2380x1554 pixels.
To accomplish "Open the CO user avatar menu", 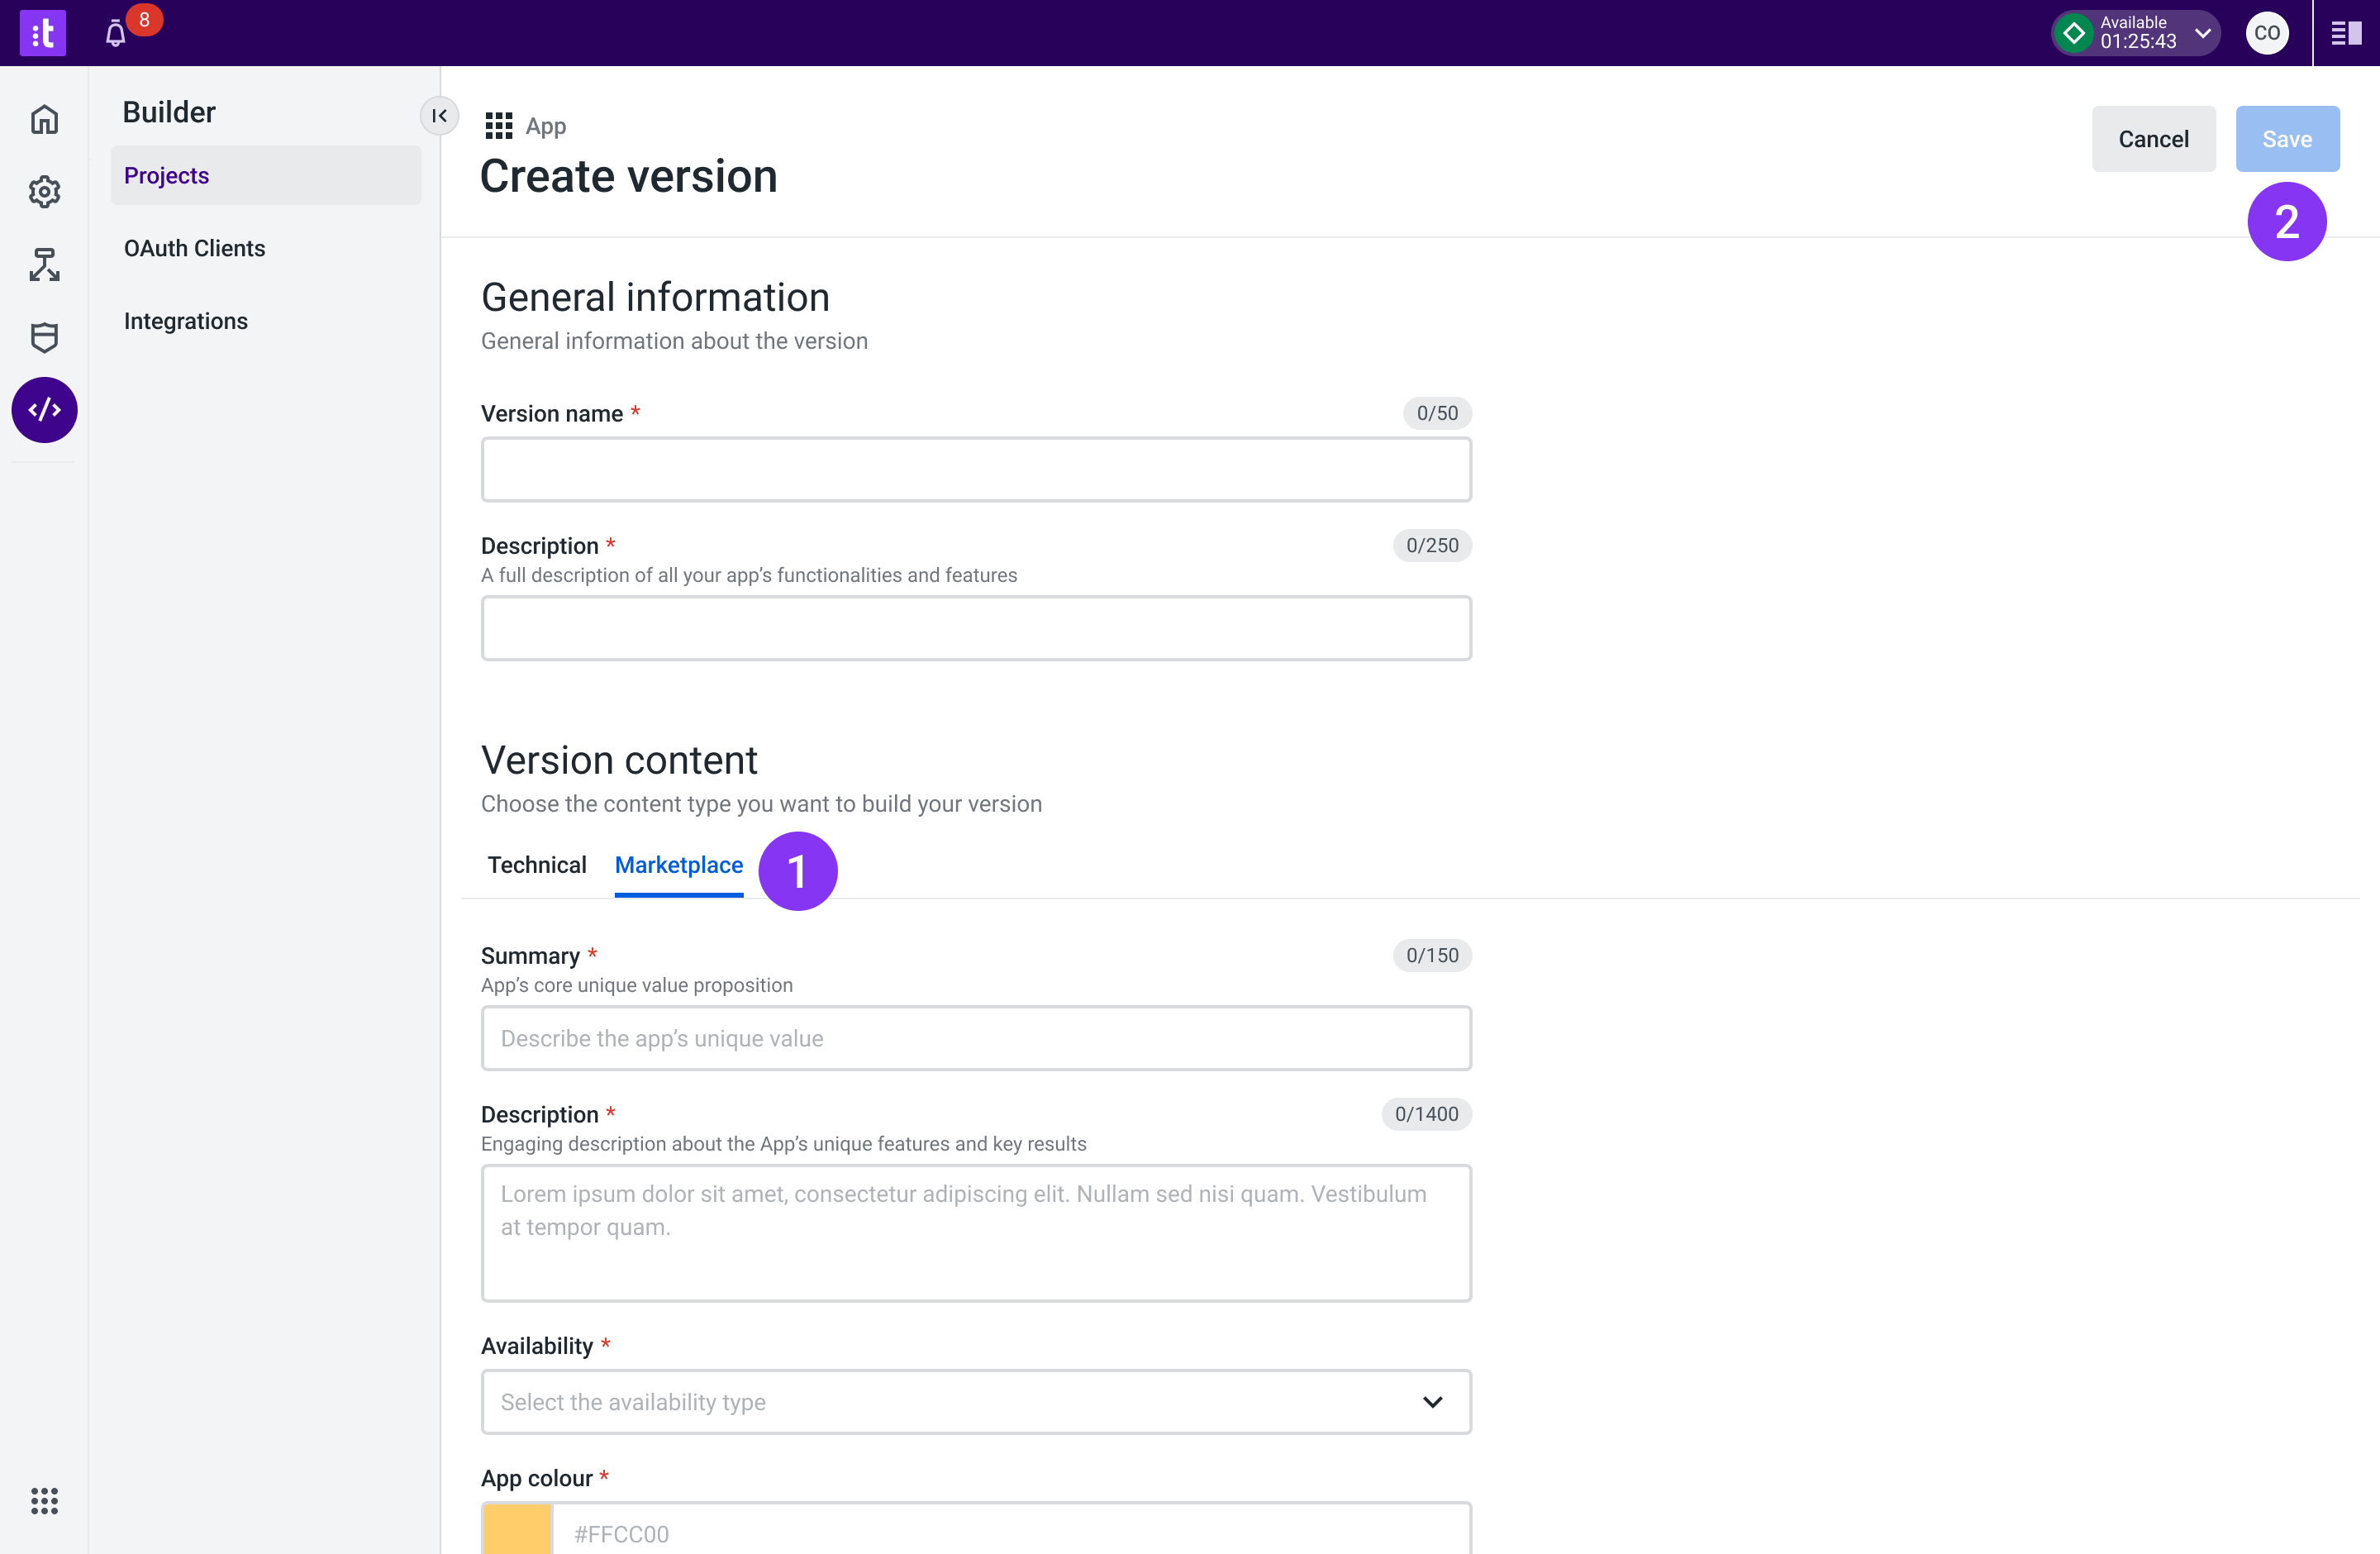I will [x=2266, y=33].
